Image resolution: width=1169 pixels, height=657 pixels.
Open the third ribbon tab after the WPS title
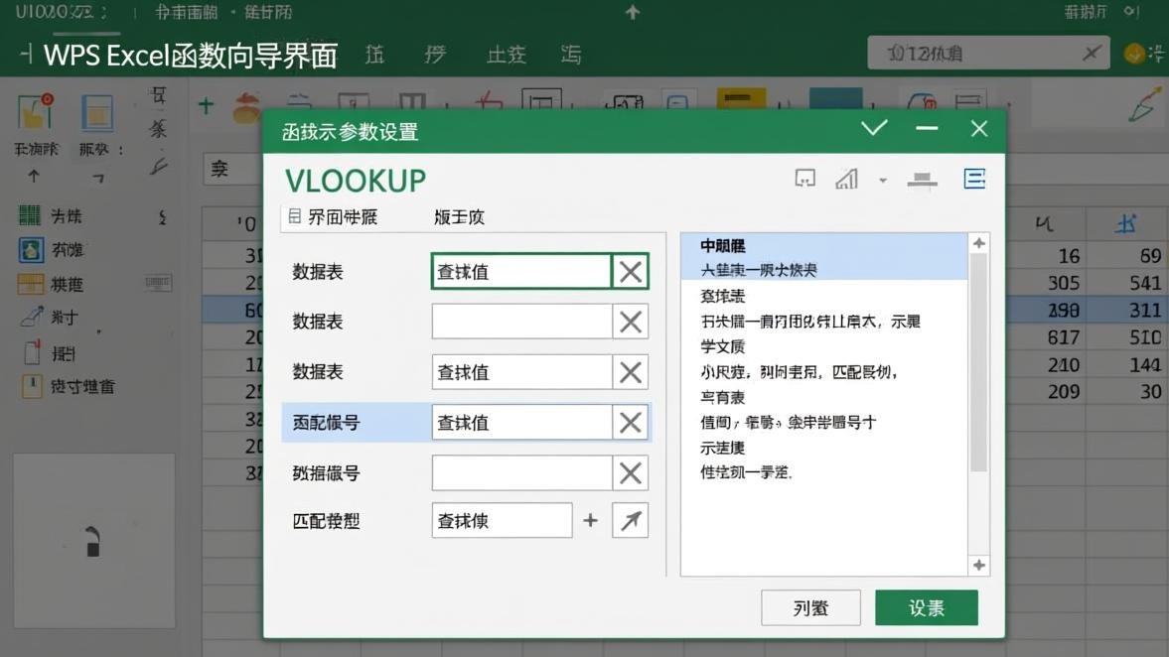pyautogui.click(x=507, y=55)
